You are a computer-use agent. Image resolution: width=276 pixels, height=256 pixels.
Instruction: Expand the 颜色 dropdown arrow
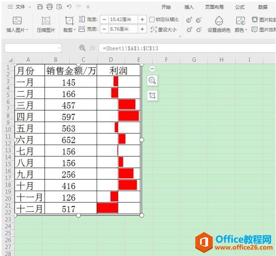[x=246, y=30]
